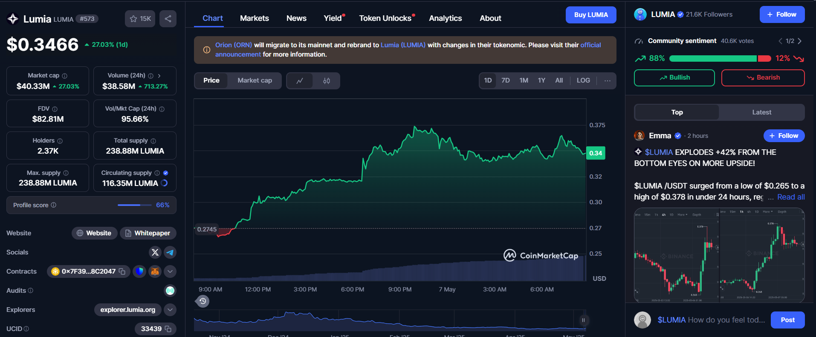Switch the chart to line view
This screenshot has width=816, height=337.
(300, 81)
